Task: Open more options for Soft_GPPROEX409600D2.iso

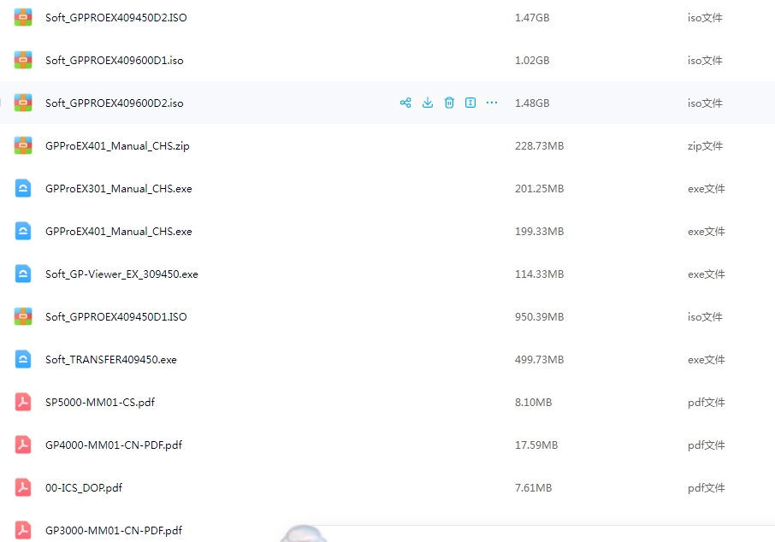Action: pos(492,103)
